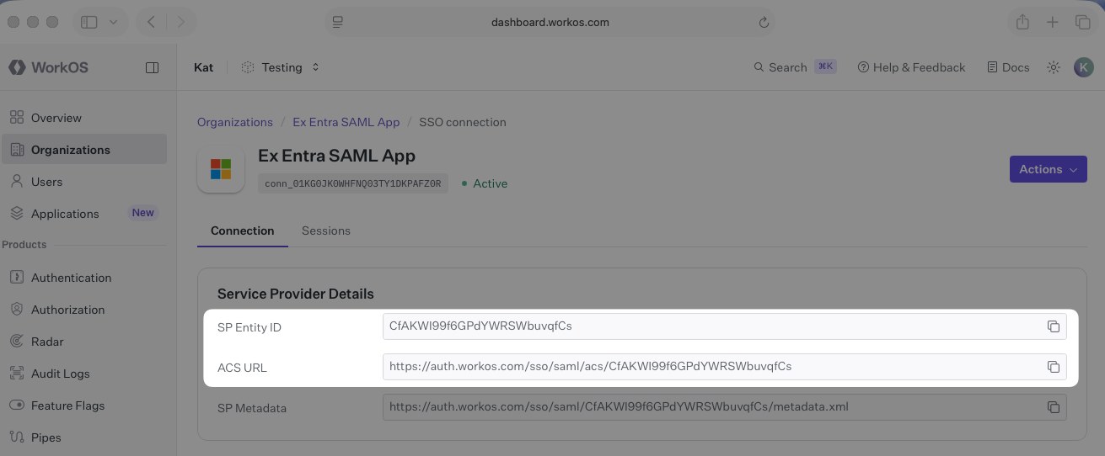Go to Organizations breadcrumb link
1105x456 pixels.
click(x=234, y=122)
